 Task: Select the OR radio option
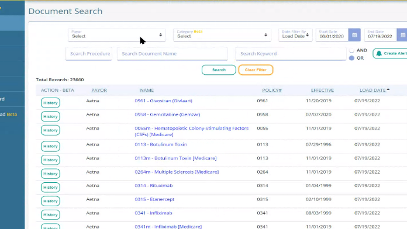351,58
